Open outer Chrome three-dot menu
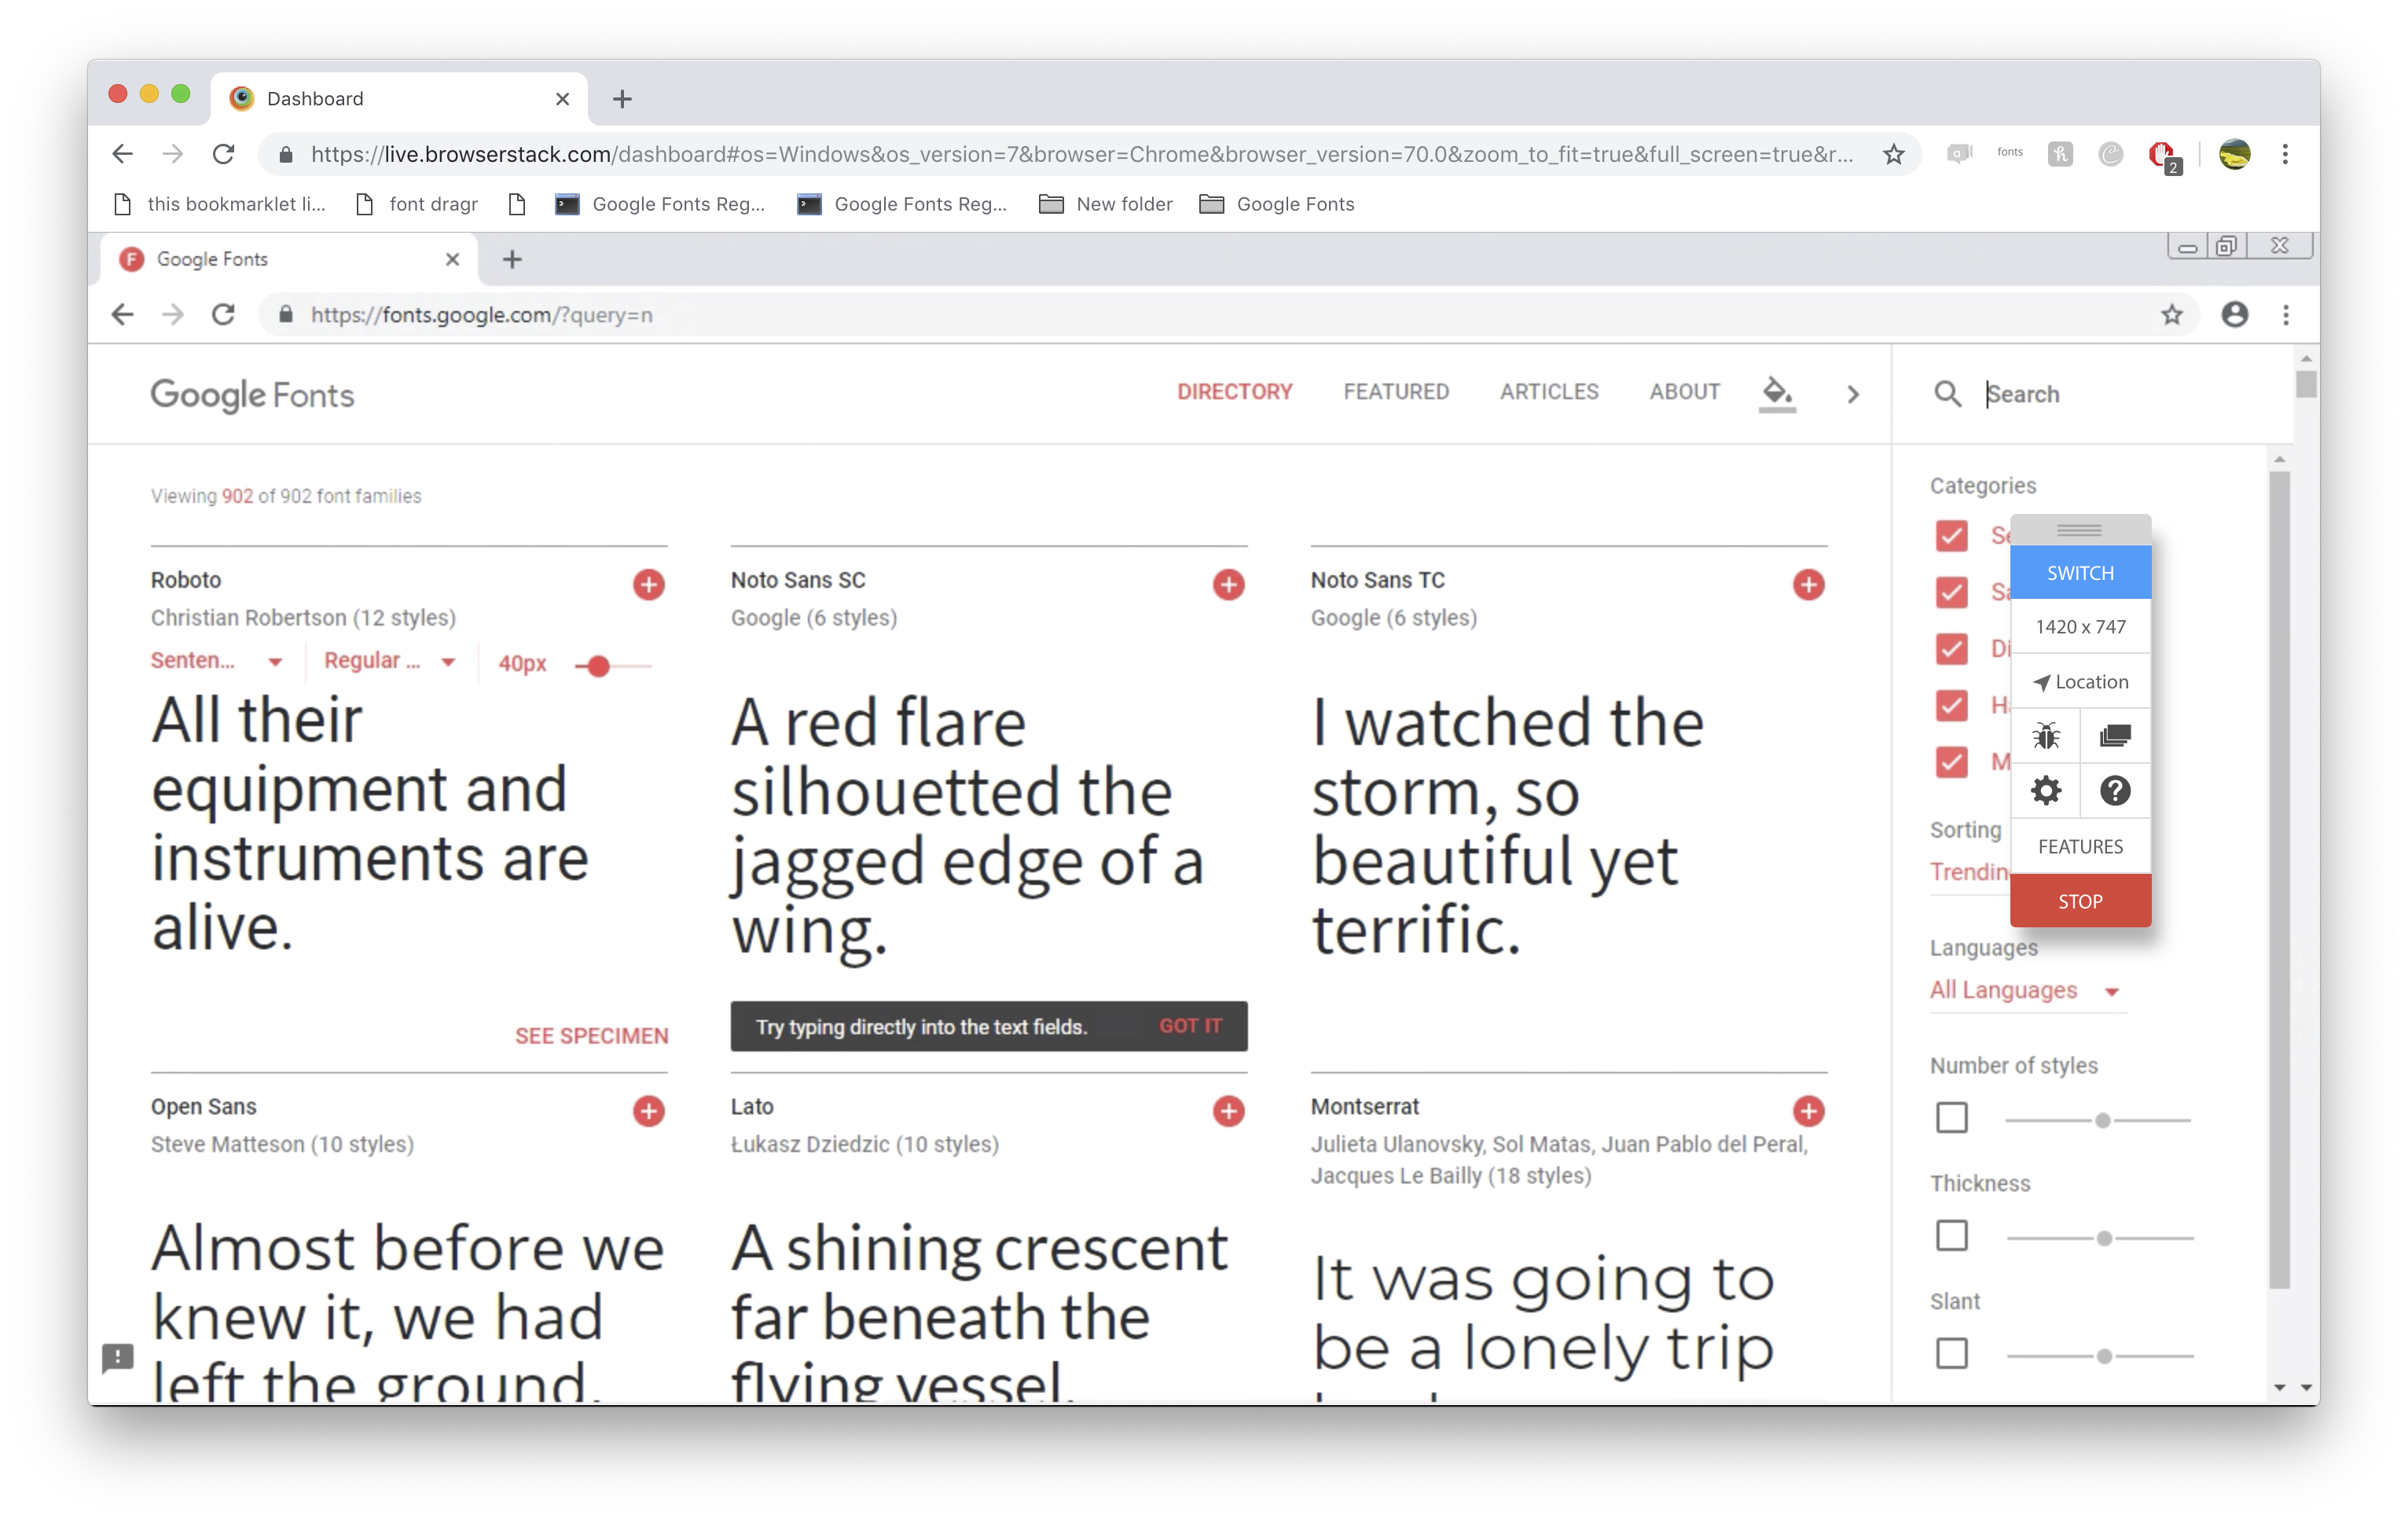 click(x=2285, y=154)
